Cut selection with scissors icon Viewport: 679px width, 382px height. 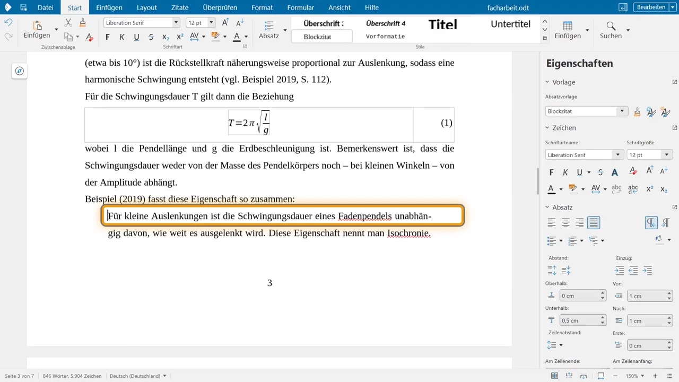click(68, 22)
